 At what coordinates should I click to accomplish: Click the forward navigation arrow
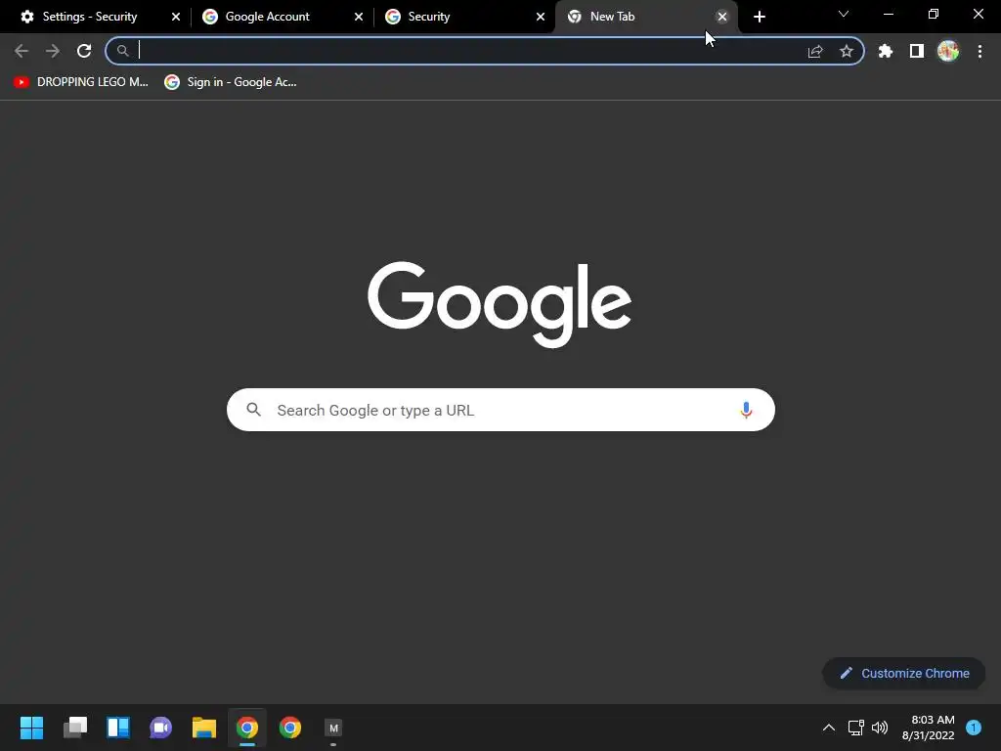pos(53,51)
